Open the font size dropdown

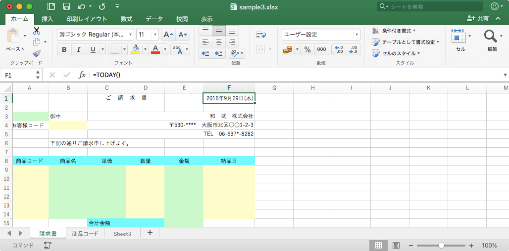click(x=155, y=34)
